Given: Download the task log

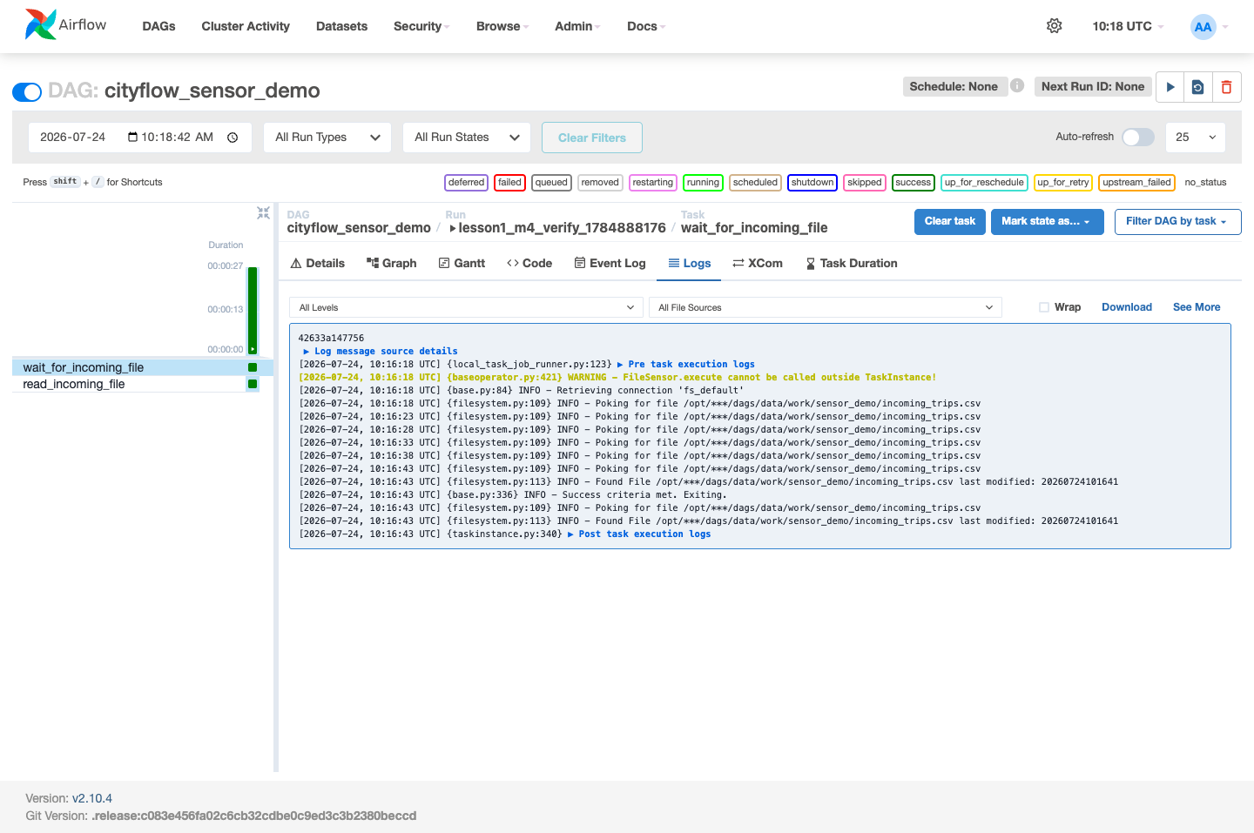Looking at the screenshot, I should coord(1127,307).
